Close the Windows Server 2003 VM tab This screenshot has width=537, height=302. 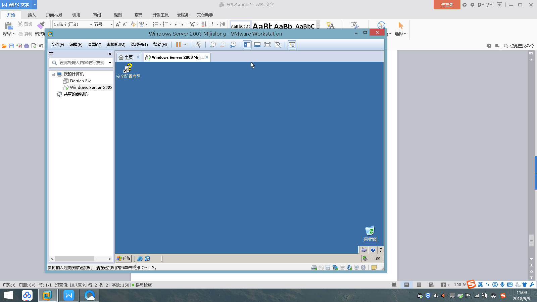pyautogui.click(x=207, y=57)
